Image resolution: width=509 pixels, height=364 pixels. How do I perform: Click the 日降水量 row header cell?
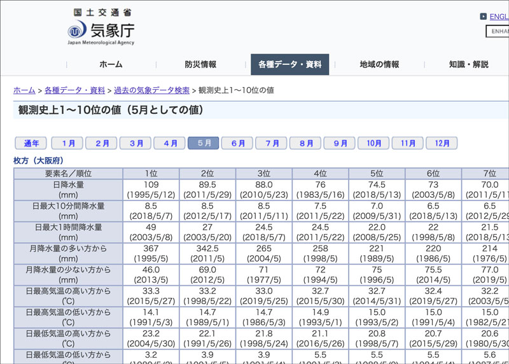pos(68,189)
